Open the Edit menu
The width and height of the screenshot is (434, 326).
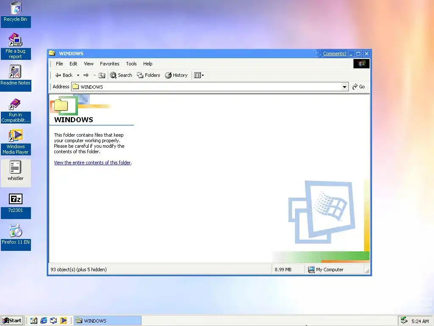[x=73, y=64]
